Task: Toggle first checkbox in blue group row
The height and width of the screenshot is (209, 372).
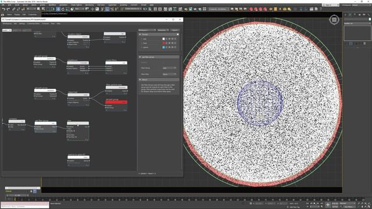Action: [167, 48]
